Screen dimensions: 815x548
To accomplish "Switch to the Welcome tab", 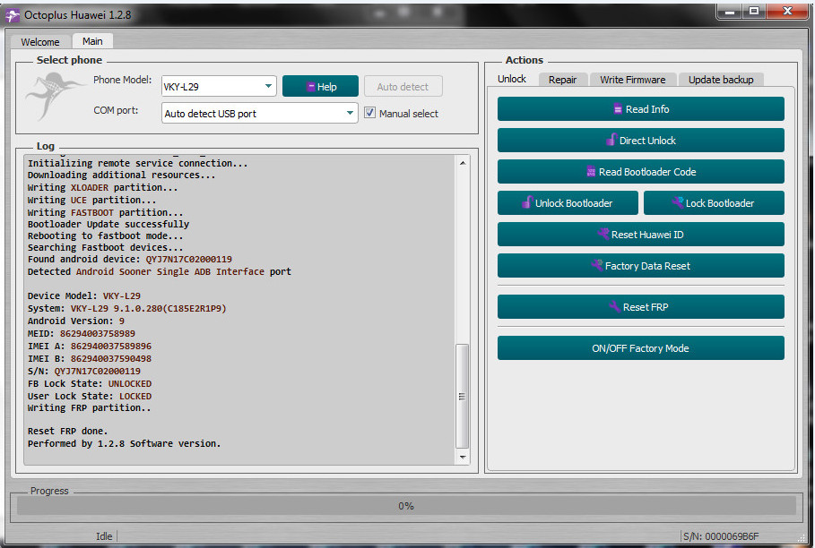I will 40,42.
